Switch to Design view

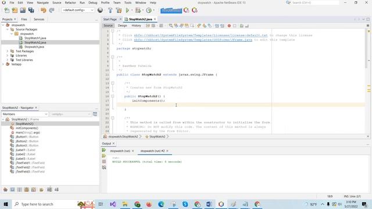pyautogui.click(x=123, y=26)
